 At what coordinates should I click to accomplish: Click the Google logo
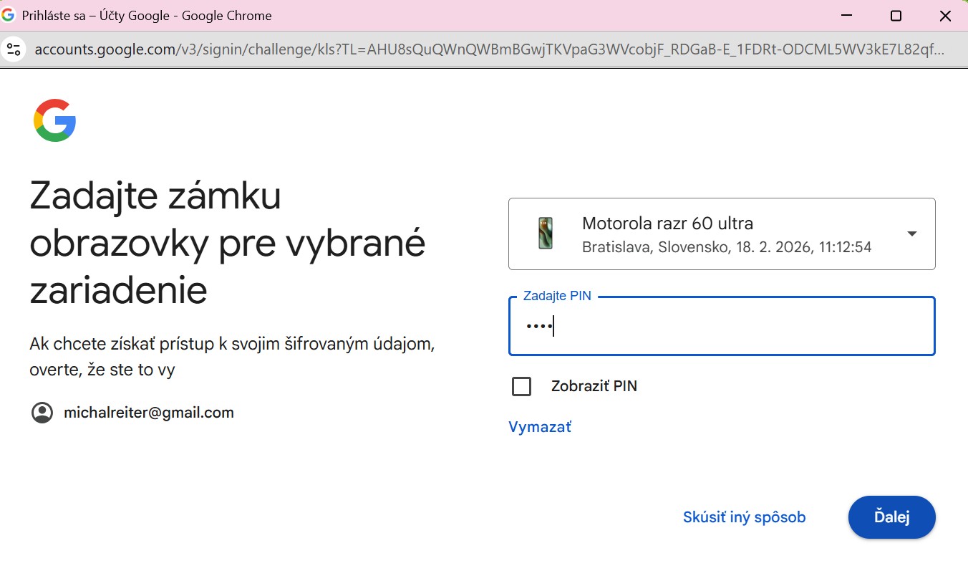54,120
